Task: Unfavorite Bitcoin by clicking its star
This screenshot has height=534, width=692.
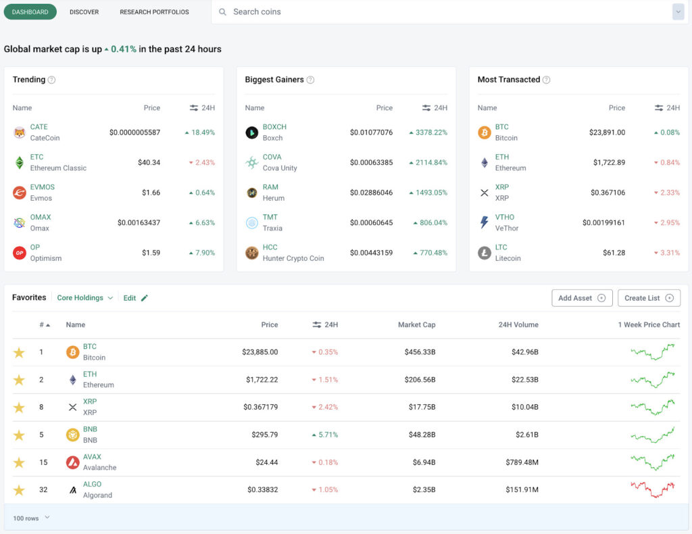Action: [x=19, y=351]
